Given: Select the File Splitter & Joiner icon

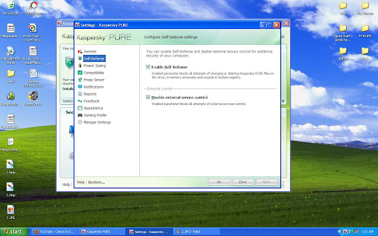Looking at the screenshot, I should (x=11, y=55).
